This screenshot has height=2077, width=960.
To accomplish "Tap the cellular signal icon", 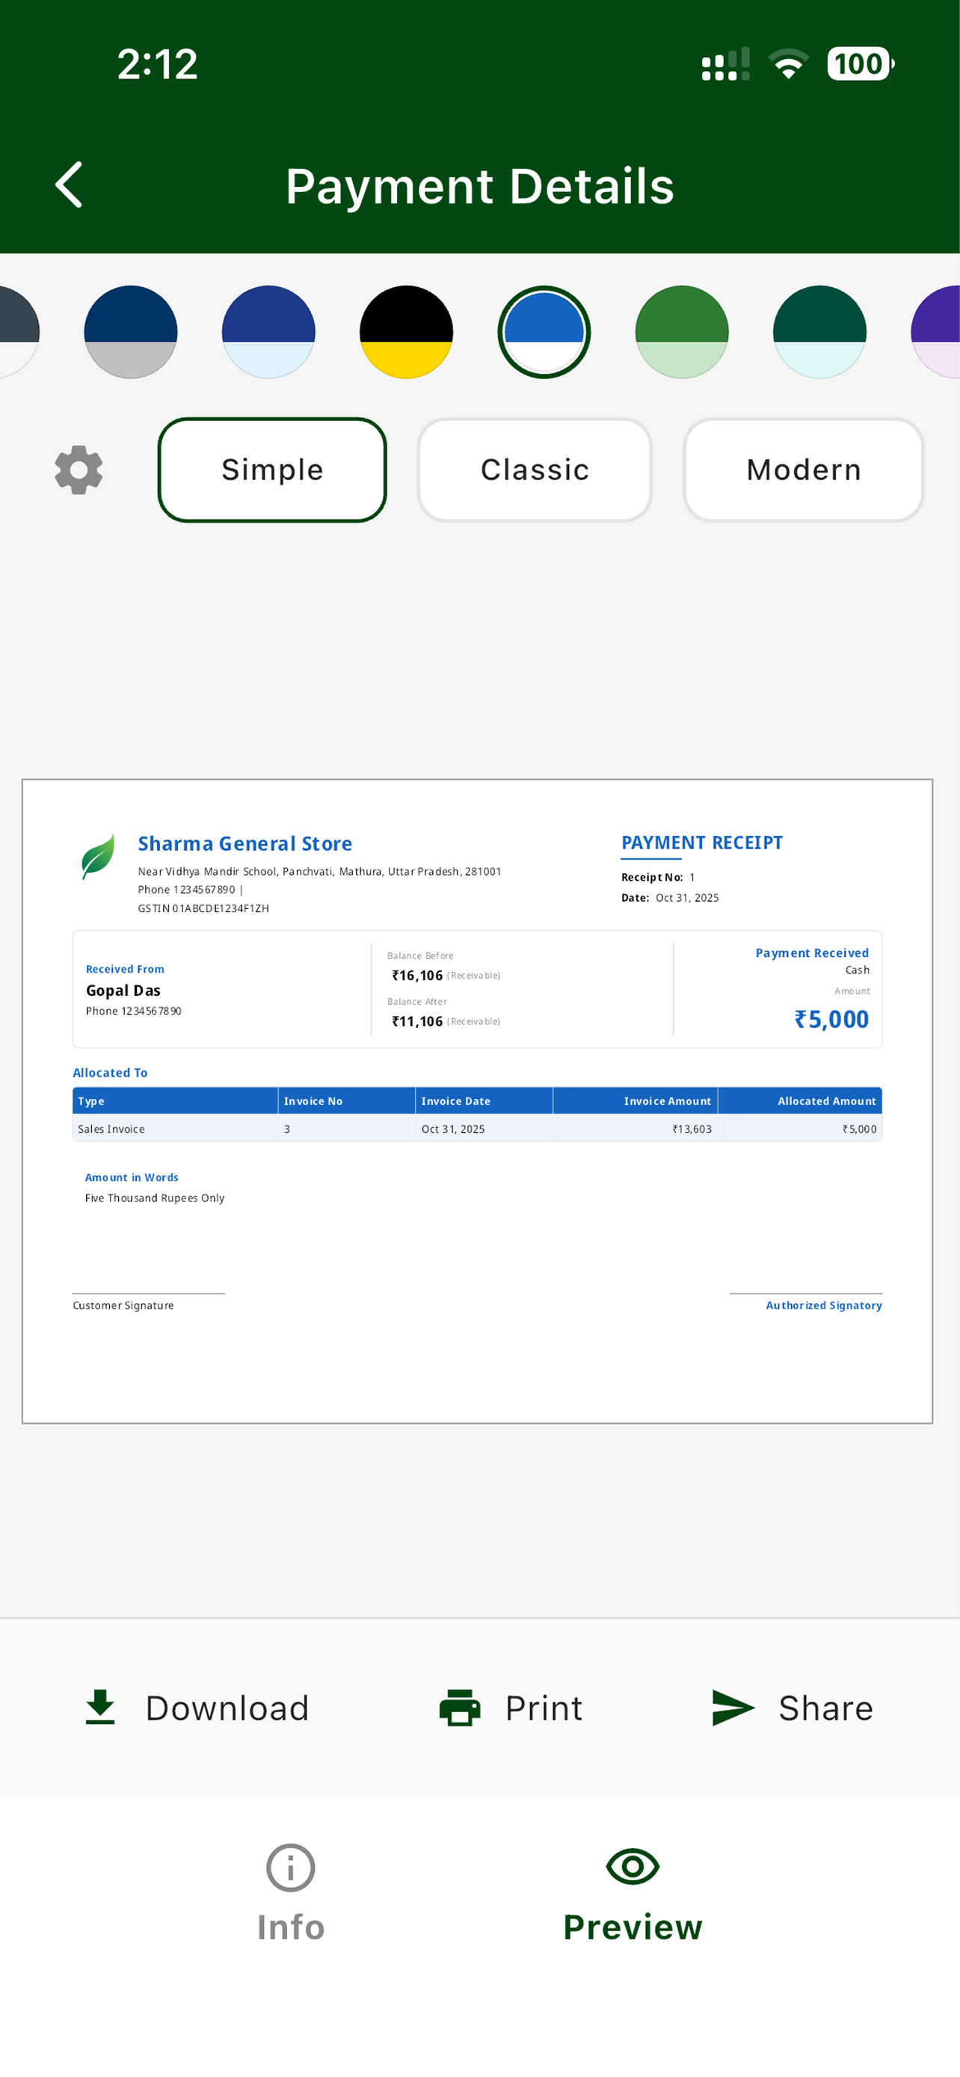I will 725,64.
